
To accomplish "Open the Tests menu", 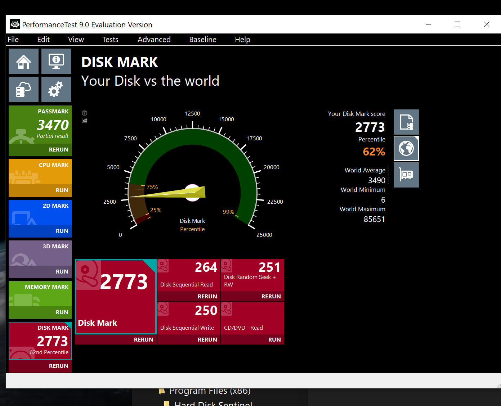I will (x=110, y=40).
